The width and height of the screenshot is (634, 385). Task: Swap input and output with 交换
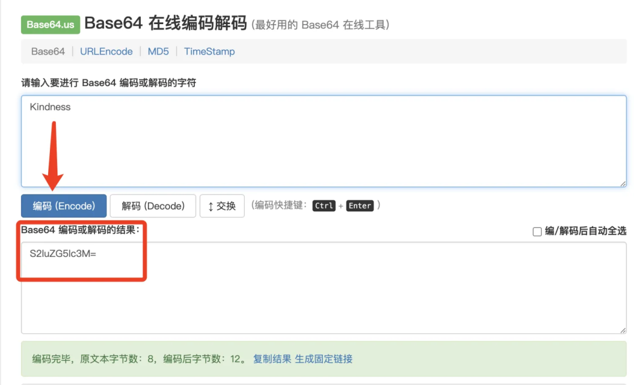222,206
